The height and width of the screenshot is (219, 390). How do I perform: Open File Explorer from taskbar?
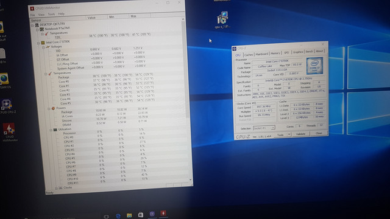point(129,215)
